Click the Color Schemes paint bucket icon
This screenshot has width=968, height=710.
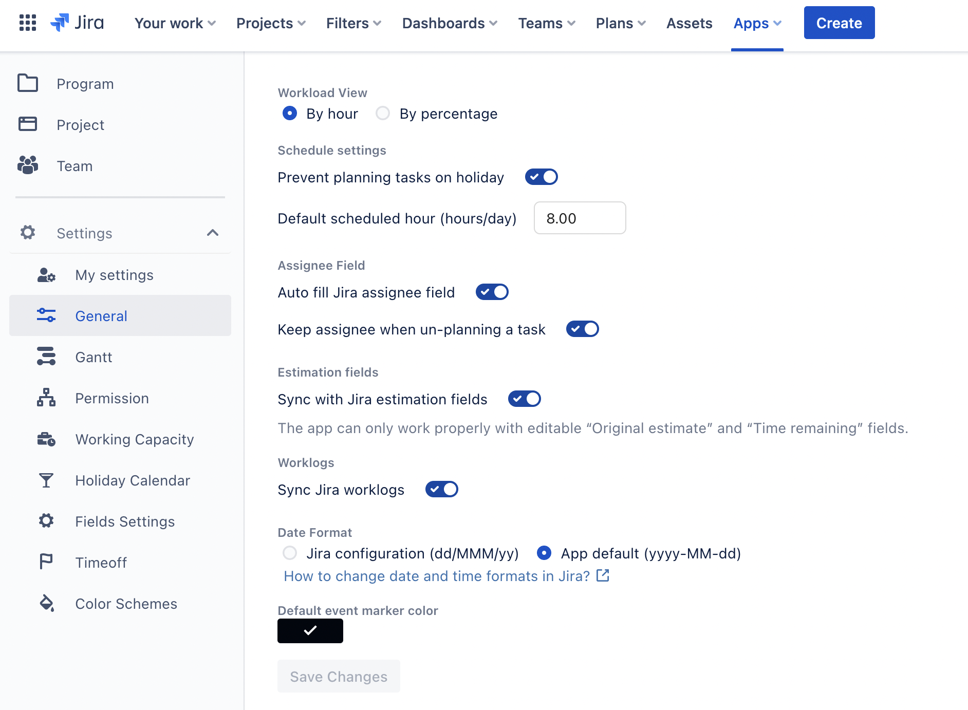(46, 603)
